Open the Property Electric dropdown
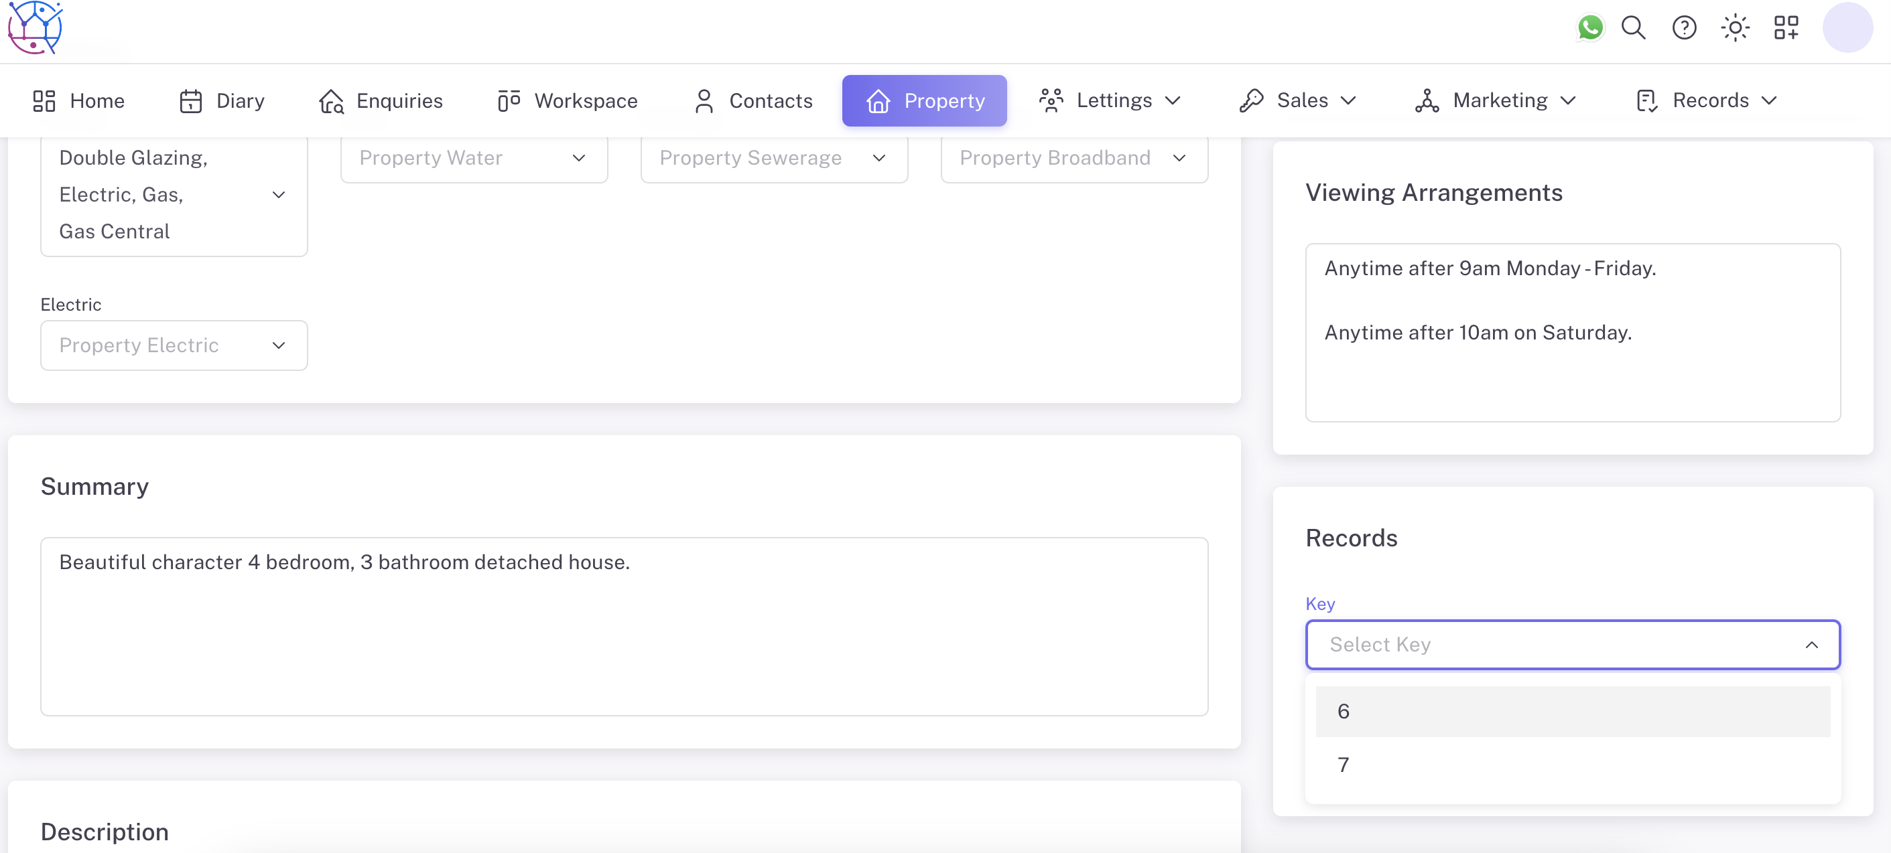The height and width of the screenshot is (853, 1891). tap(174, 345)
